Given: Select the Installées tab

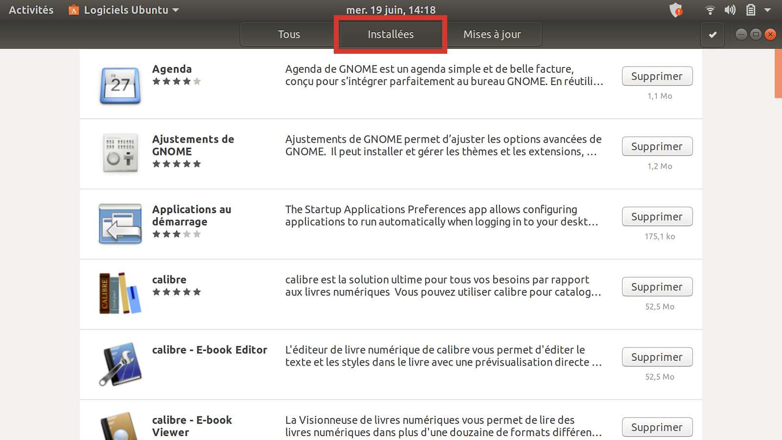Looking at the screenshot, I should coord(391,35).
